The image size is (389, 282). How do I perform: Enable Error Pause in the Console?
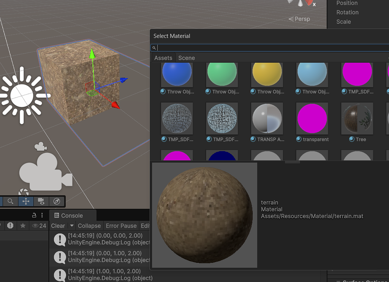(x=121, y=225)
